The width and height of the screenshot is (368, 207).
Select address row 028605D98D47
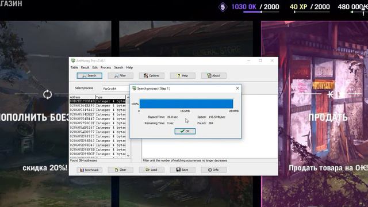point(98,145)
